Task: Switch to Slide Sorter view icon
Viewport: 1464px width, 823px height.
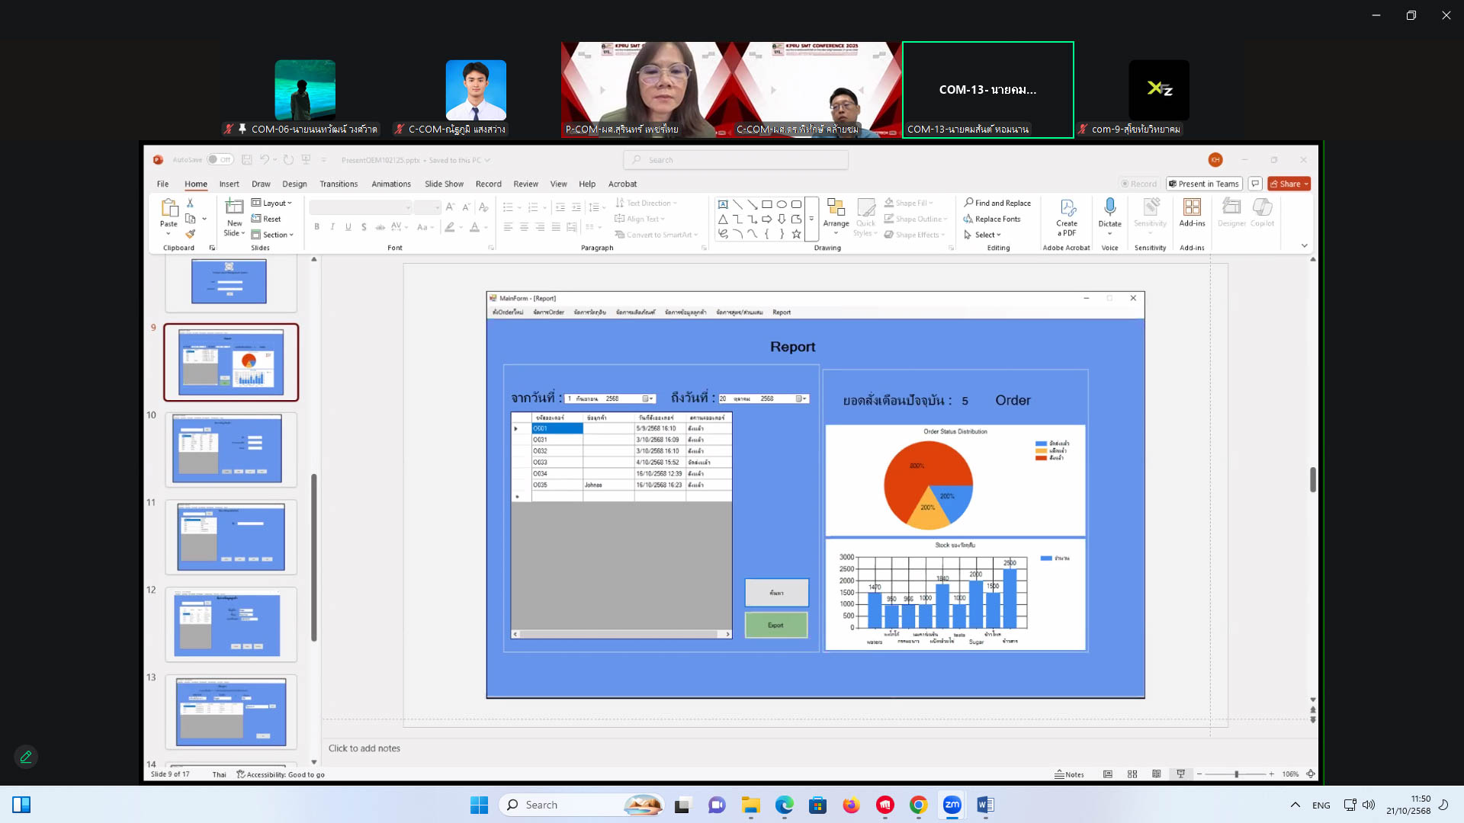Action: coord(1132,774)
